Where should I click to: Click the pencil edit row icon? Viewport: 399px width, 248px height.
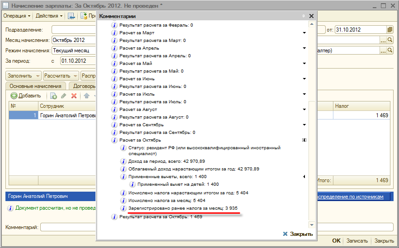pos(64,96)
